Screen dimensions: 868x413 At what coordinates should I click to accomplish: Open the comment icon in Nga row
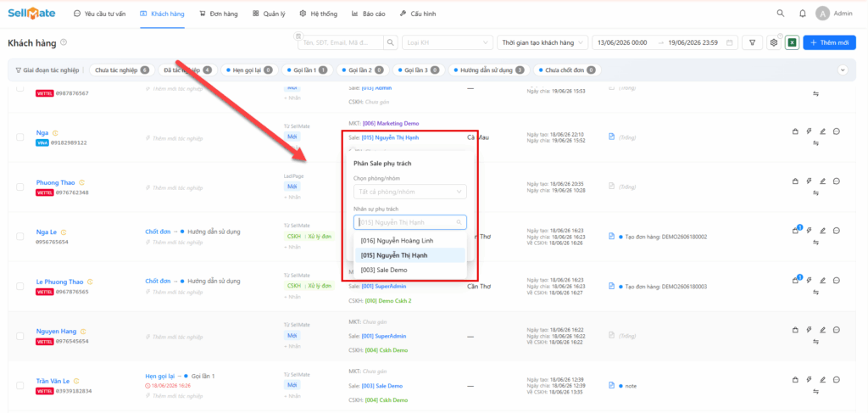coord(837,131)
